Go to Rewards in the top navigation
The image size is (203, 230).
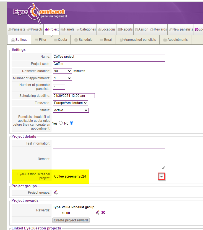coord(158,29)
